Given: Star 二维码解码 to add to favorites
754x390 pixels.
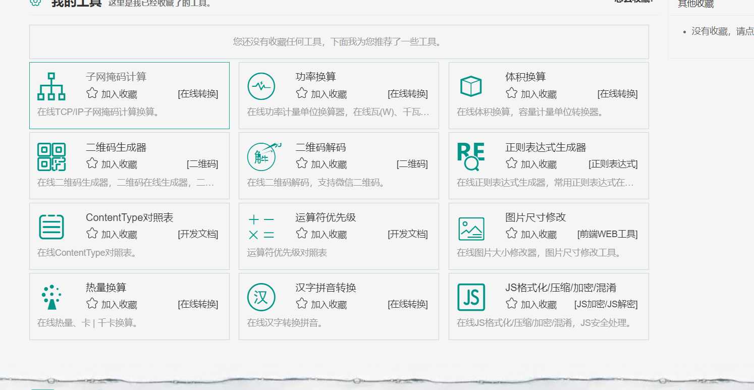Looking at the screenshot, I should [x=302, y=163].
